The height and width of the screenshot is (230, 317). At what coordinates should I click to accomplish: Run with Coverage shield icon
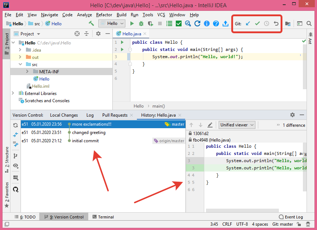151,24
